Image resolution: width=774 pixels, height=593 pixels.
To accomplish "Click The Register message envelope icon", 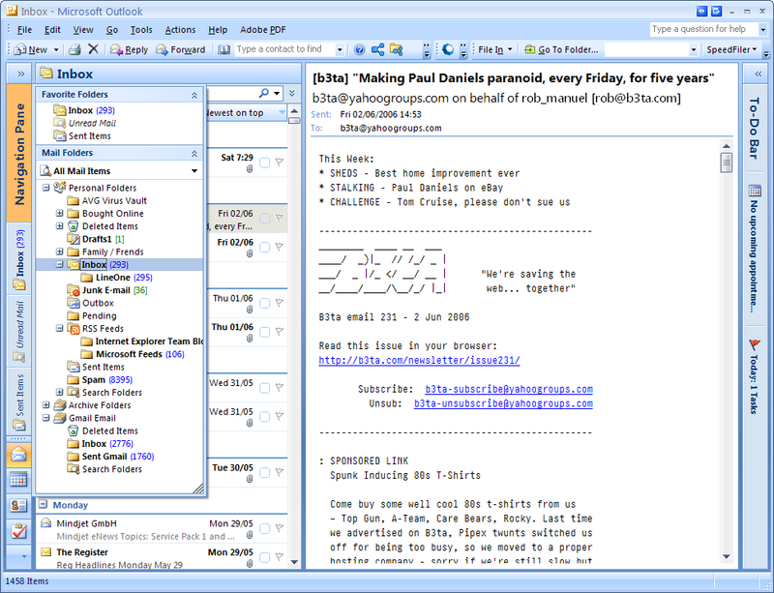I will pyautogui.click(x=45, y=551).
